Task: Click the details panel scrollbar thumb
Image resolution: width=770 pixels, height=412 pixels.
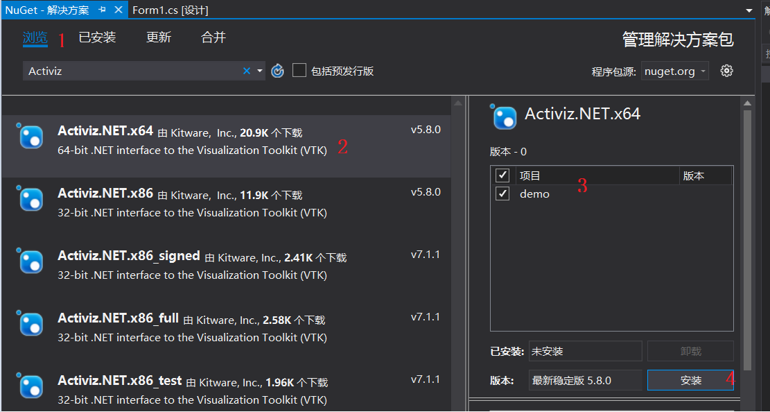Action: [747, 240]
